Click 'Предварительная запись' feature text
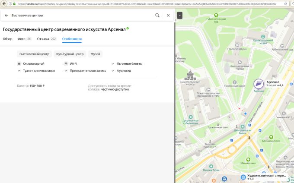The height and width of the screenshot is (183, 294). coord(88,71)
